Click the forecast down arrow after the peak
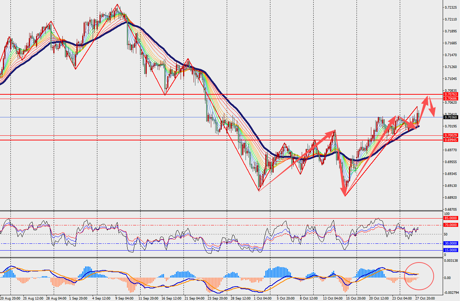Image resolution: width=460 pixels, height=301 pixels. pyautogui.click(x=432, y=106)
